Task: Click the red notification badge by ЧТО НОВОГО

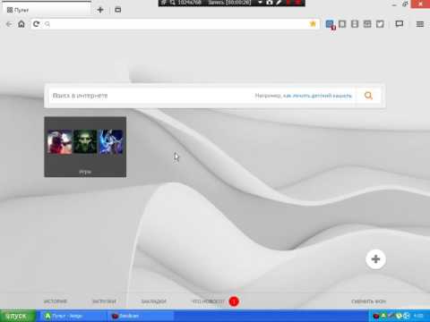Action: pos(234,301)
